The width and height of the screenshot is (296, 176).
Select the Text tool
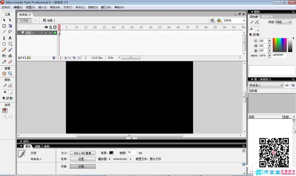[x=10, y=38]
